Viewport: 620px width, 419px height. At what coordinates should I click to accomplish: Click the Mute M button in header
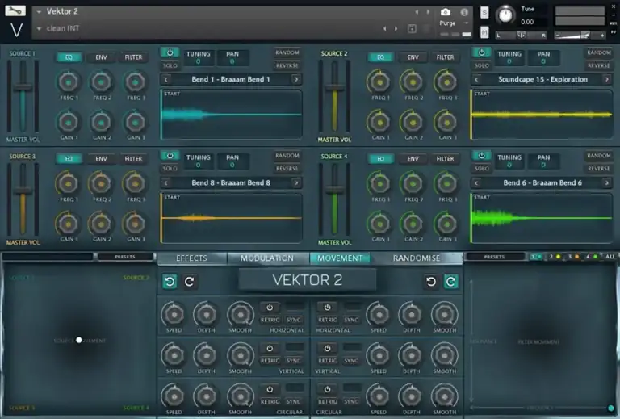(x=484, y=32)
